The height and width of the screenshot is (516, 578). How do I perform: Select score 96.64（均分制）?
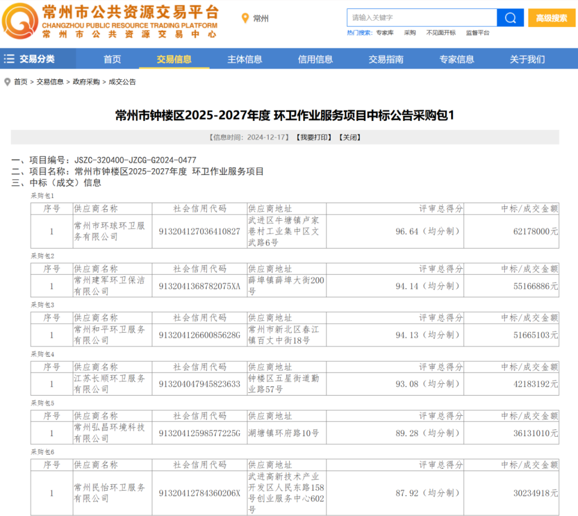(x=428, y=231)
